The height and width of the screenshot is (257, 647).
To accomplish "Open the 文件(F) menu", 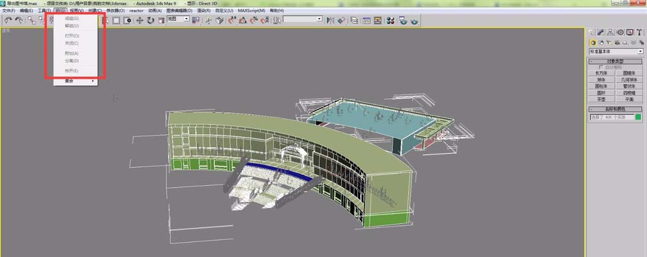I will [8, 10].
